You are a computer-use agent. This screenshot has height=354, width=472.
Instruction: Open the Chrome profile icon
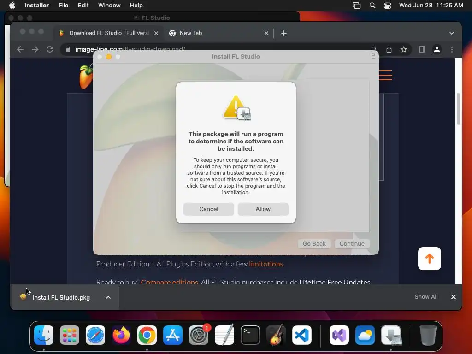pos(437,49)
